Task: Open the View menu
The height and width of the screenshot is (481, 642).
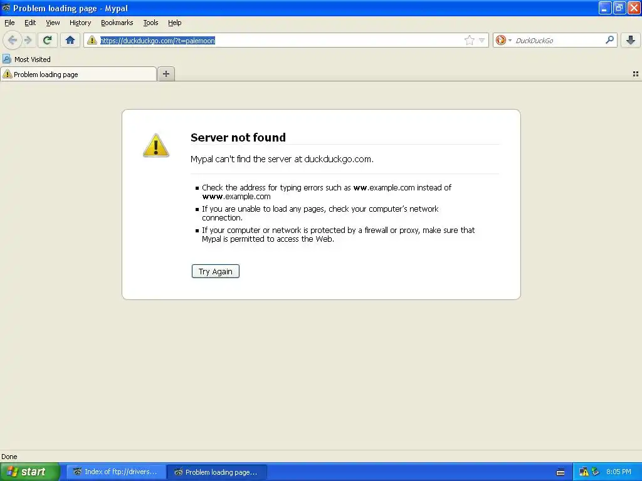Action: pos(53,23)
